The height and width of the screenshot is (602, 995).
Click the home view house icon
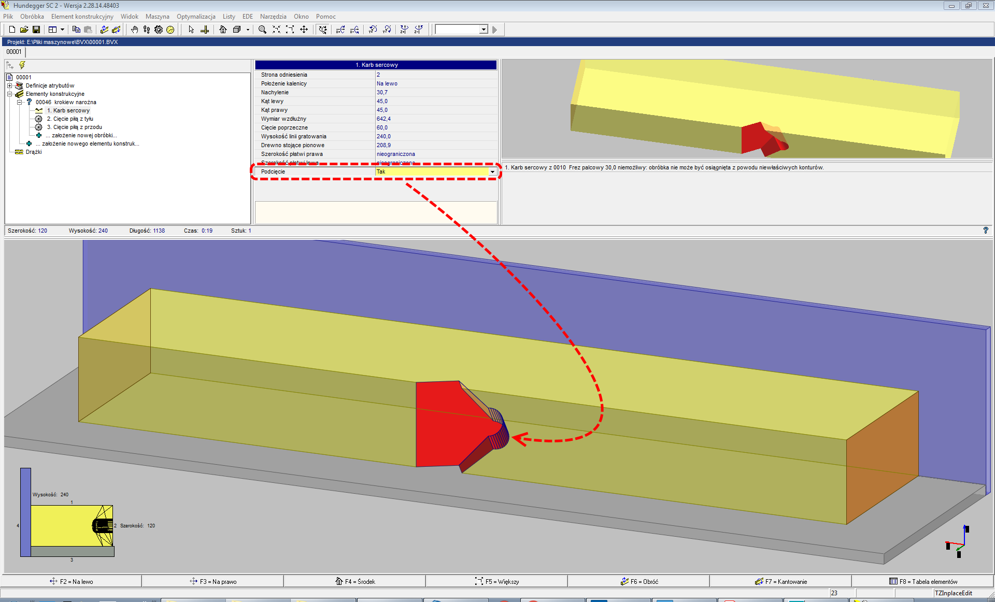(x=223, y=30)
